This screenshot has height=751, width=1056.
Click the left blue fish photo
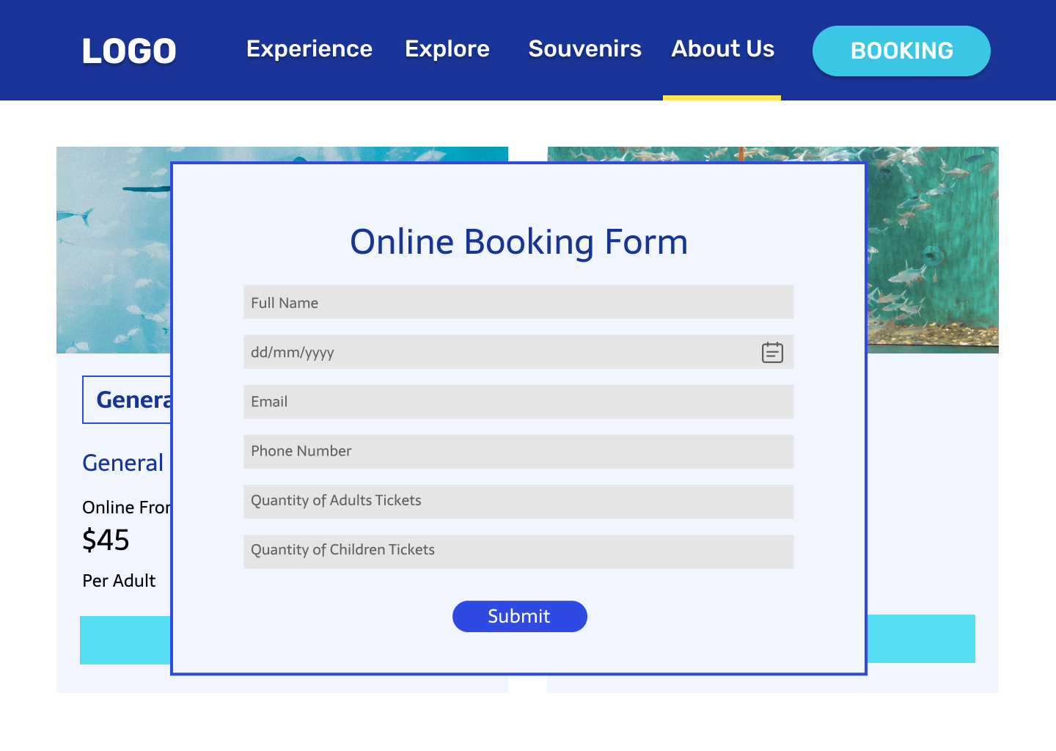(113, 249)
